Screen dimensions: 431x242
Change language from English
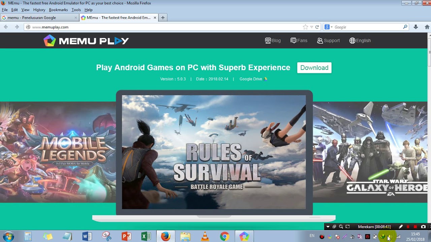360,41
